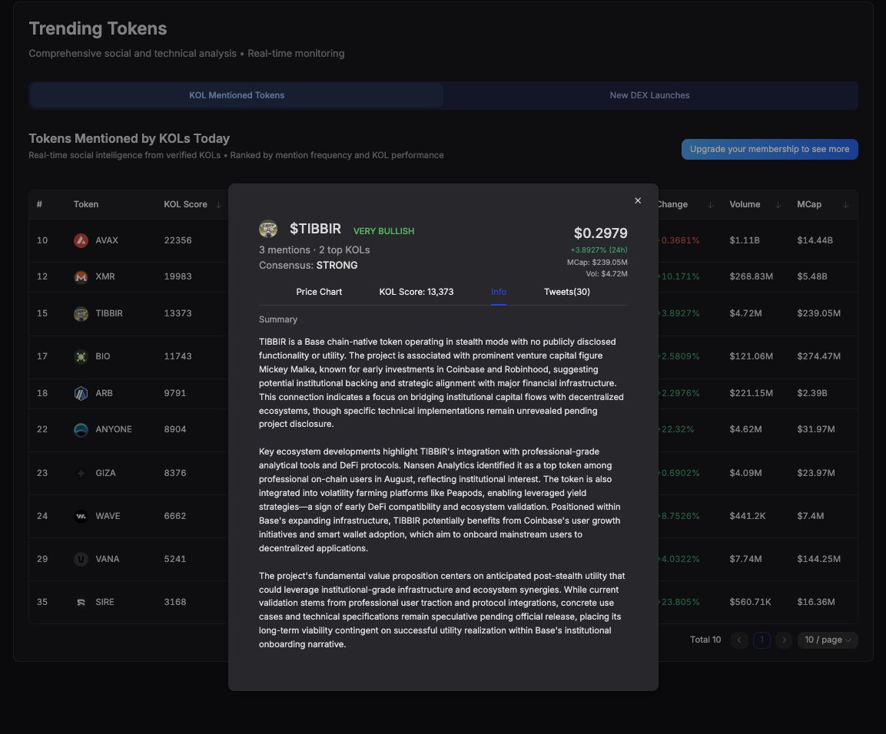Click the BIO token logo icon
886x734 pixels.
click(x=81, y=356)
